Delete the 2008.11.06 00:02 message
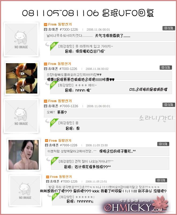The width and height of the screenshot is (177, 215). 166,67
